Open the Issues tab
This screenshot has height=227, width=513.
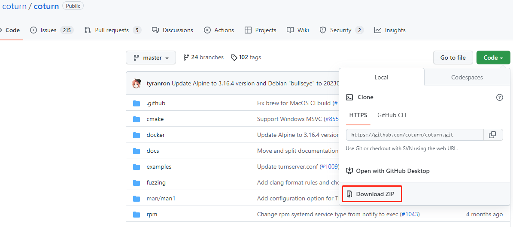(52, 30)
